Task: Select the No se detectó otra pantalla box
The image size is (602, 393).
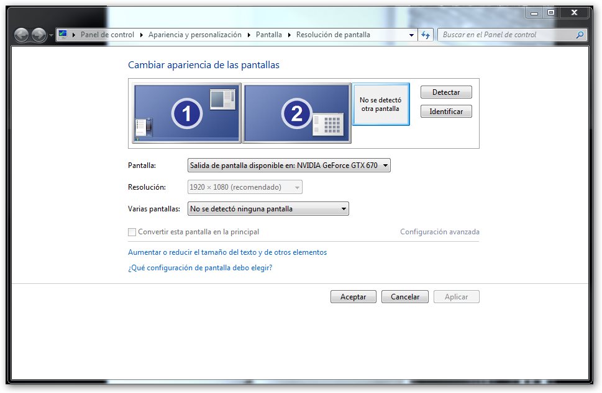Action: [x=381, y=104]
